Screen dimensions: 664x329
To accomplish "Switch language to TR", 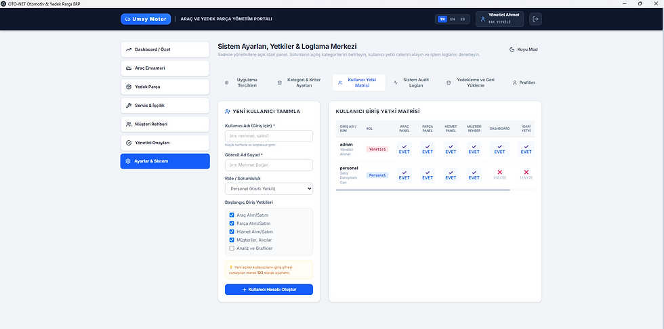I will coord(442,19).
